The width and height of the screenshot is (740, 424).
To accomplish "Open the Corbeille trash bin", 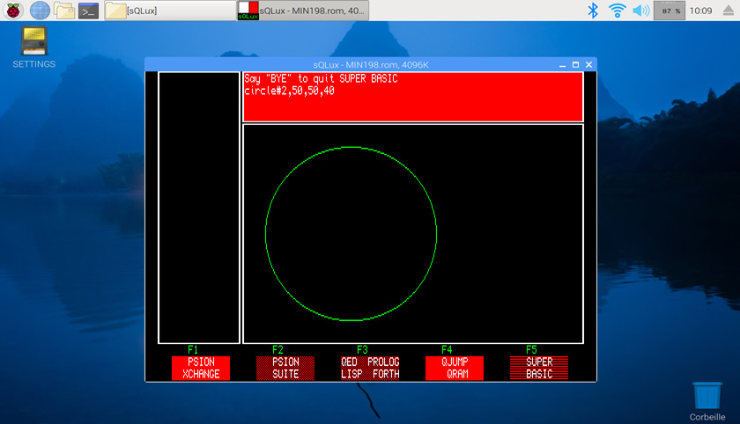I will tap(707, 401).
